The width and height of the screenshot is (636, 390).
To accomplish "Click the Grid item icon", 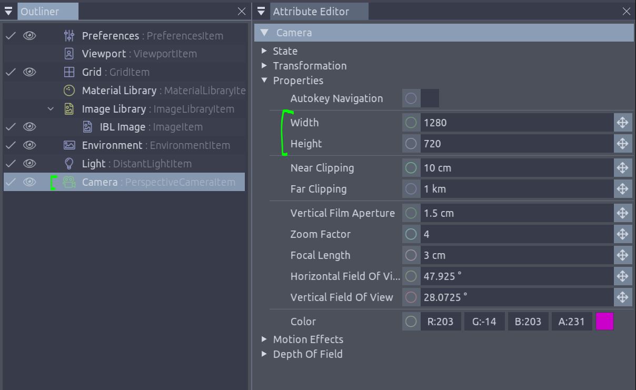I will [x=69, y=72].
